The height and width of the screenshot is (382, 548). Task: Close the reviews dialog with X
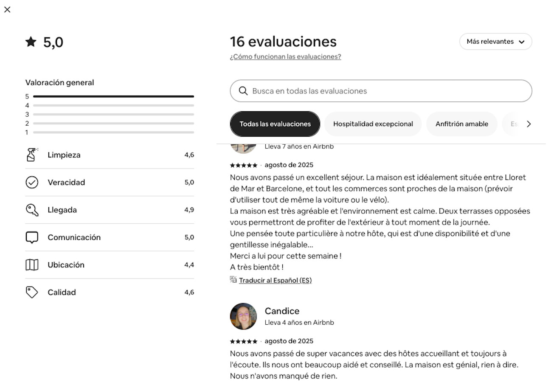point(7,9)
